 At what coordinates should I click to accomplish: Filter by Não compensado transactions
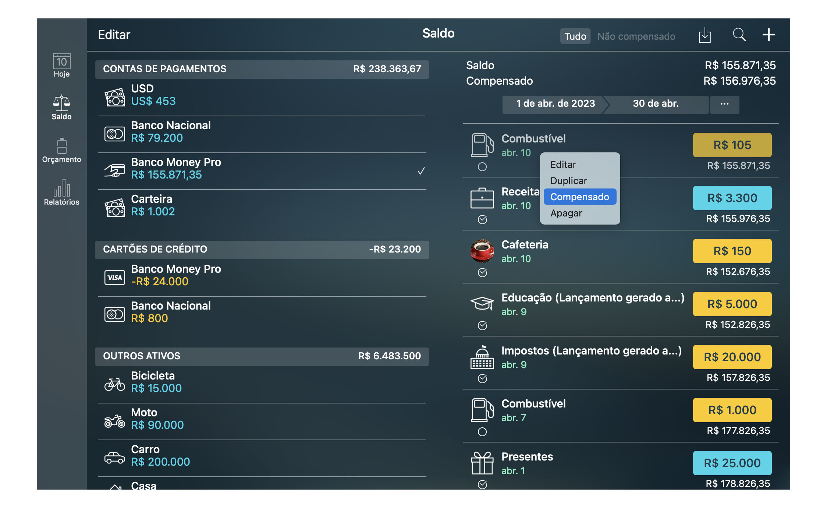[636, 36]
